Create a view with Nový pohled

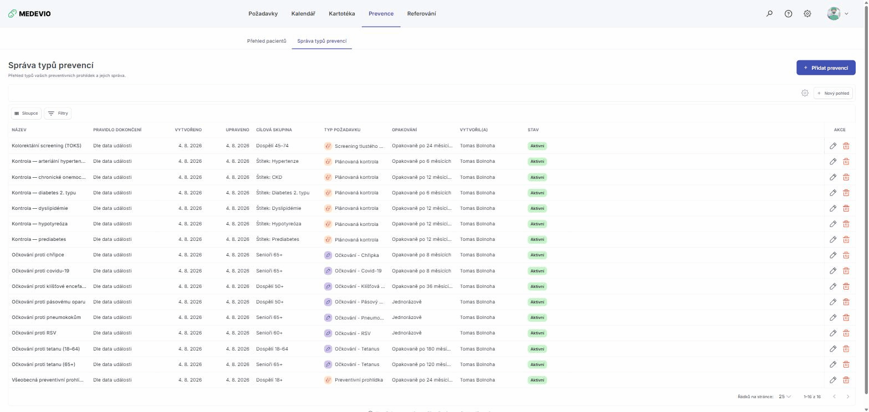pyautogui.click(x=833, y=93)
